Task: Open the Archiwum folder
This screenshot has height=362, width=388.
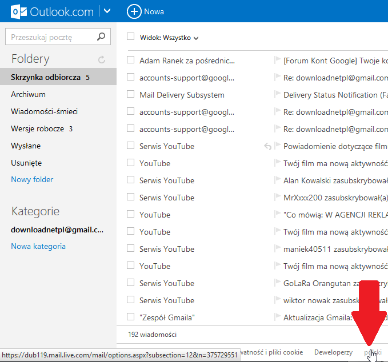Action: 28,94
